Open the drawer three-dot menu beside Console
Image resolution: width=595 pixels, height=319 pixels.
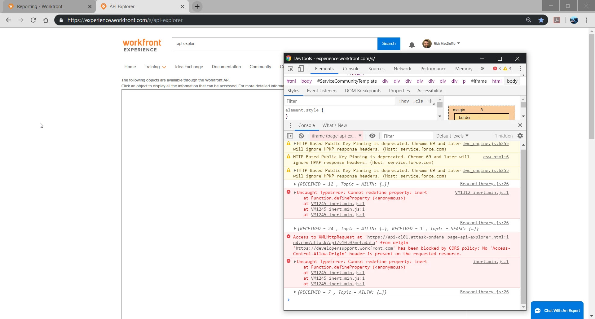(x=290, y=125)
